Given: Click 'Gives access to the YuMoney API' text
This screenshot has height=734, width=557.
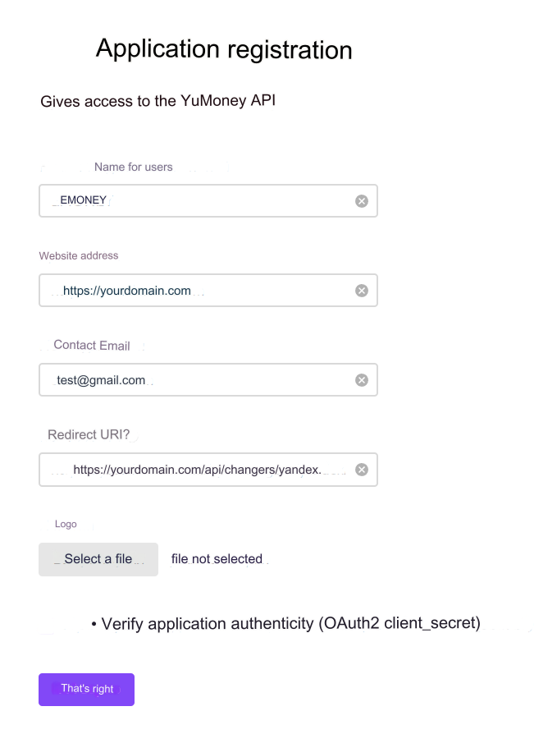Looking at the screenshot, I should coord(158,102).
